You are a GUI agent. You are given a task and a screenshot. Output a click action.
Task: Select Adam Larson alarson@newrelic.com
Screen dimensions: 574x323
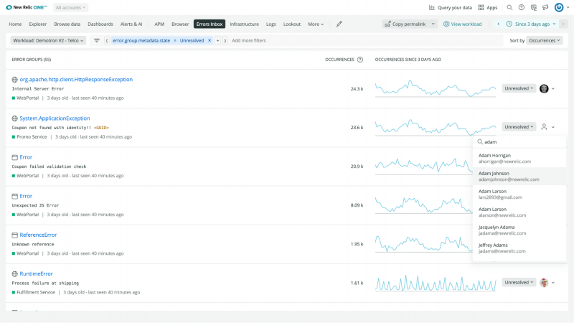tap(519, 212)
